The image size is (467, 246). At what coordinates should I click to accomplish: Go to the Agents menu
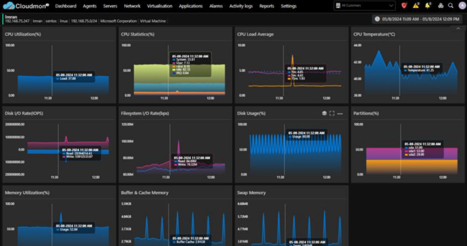click(x=90, y=6)
